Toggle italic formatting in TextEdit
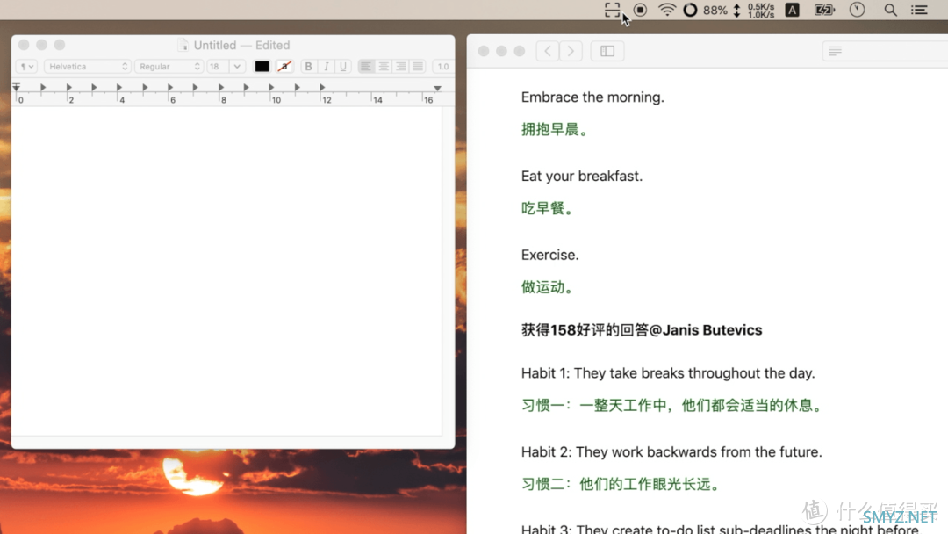Viewport: 948px width, 534px height. (x=326, y=67)
